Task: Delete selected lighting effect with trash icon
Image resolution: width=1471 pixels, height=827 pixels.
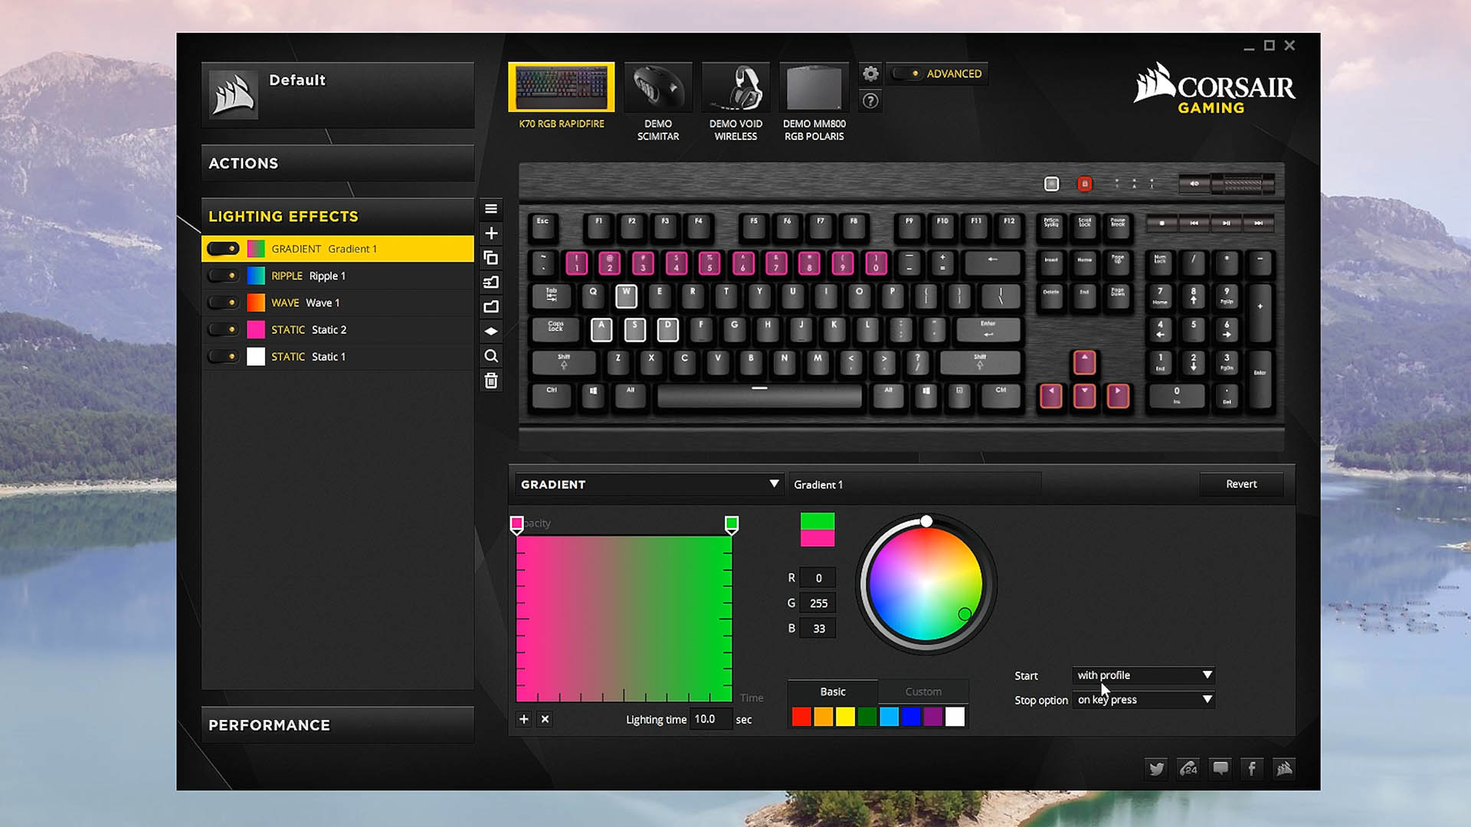Action: (x=491, y=381)
